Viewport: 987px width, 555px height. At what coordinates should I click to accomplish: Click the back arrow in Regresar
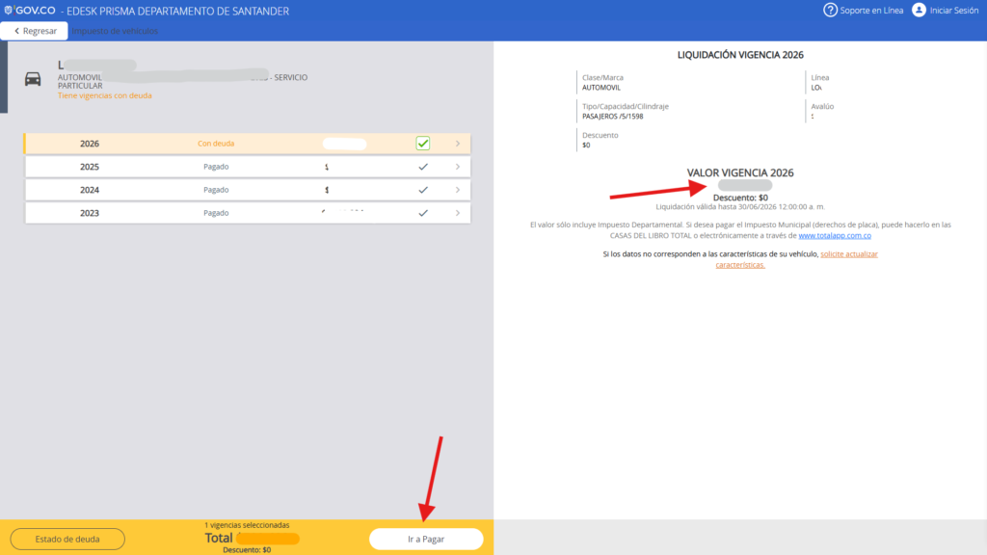point(17,31)
